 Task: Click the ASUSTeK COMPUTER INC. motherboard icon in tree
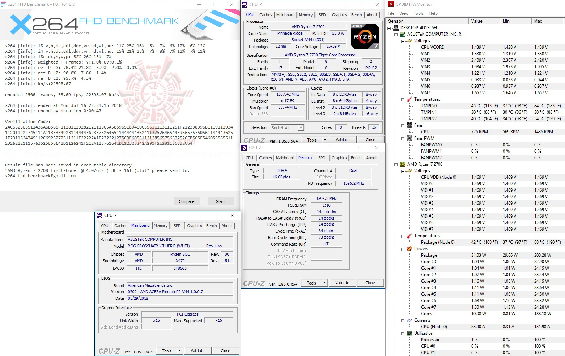(403, 34)
